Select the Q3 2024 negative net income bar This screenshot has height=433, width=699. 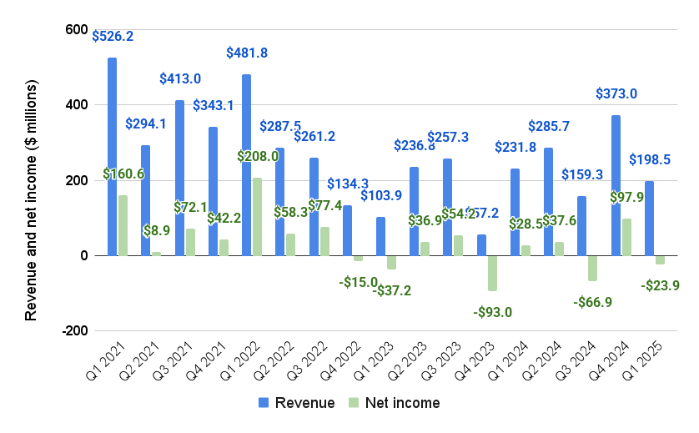[x=593, y=268]
